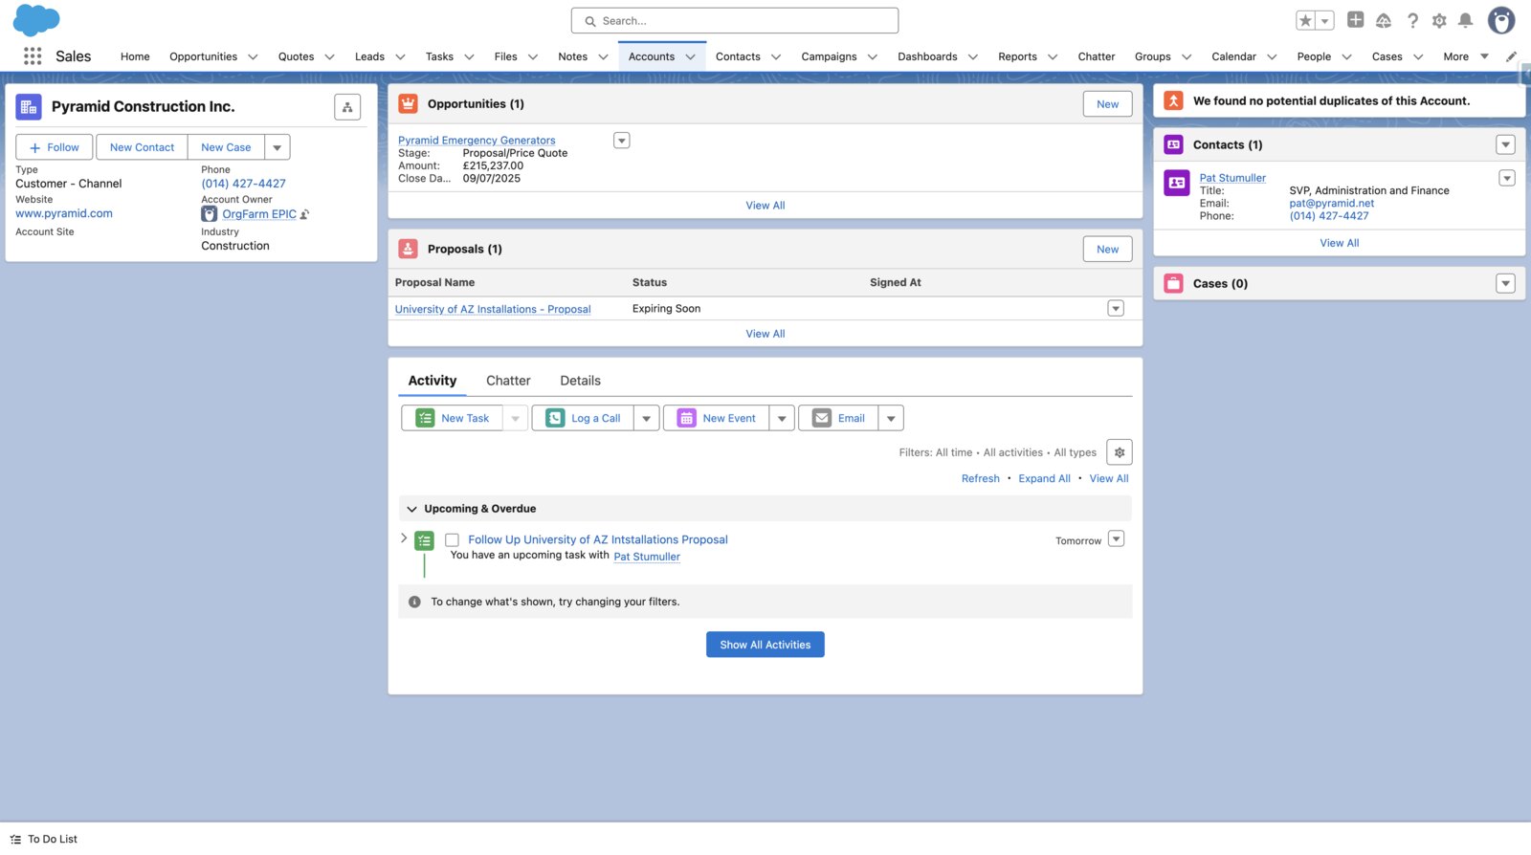
Task: Open the Help question mark icon
Action: 1412,20
